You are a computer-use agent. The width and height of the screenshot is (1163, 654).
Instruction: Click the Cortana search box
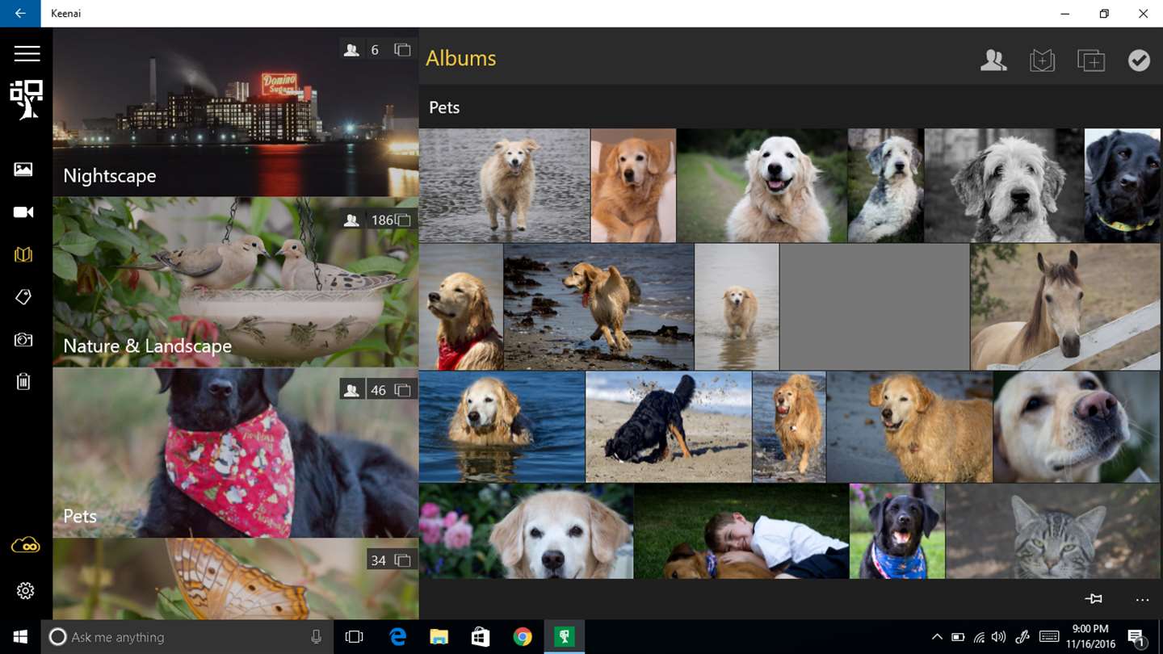(x=187, y=637)
